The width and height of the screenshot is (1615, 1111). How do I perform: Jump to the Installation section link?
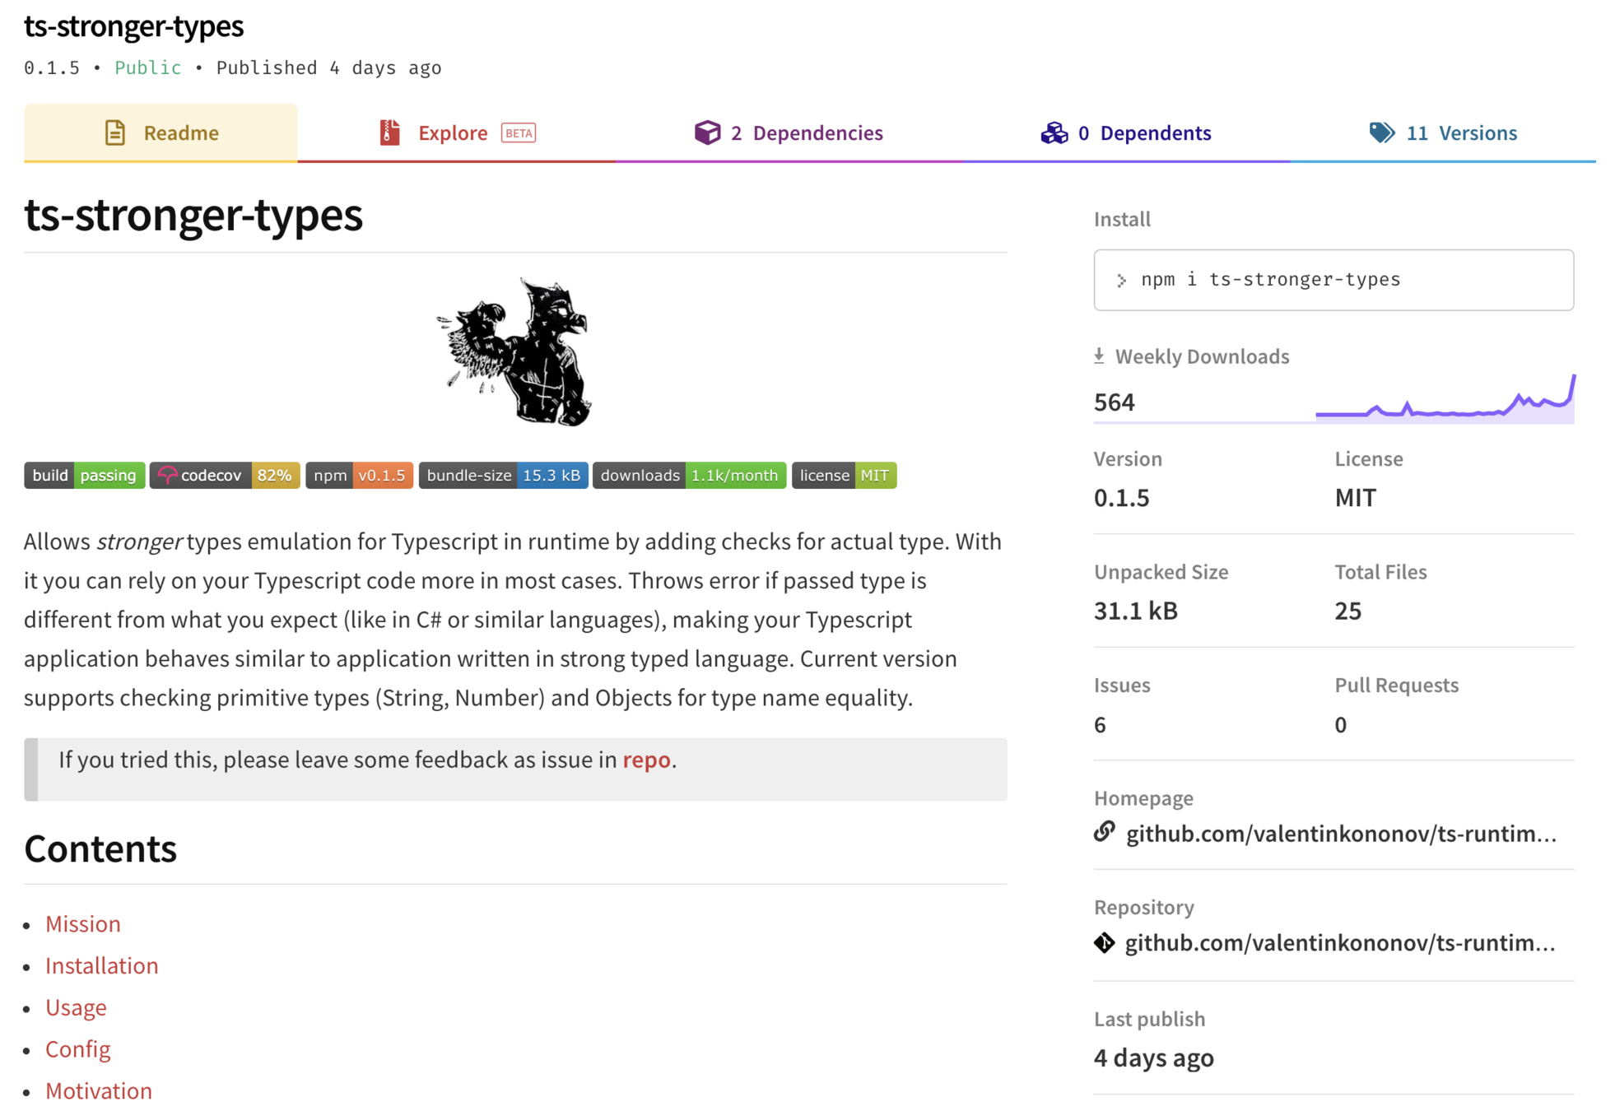click(102, 965)
